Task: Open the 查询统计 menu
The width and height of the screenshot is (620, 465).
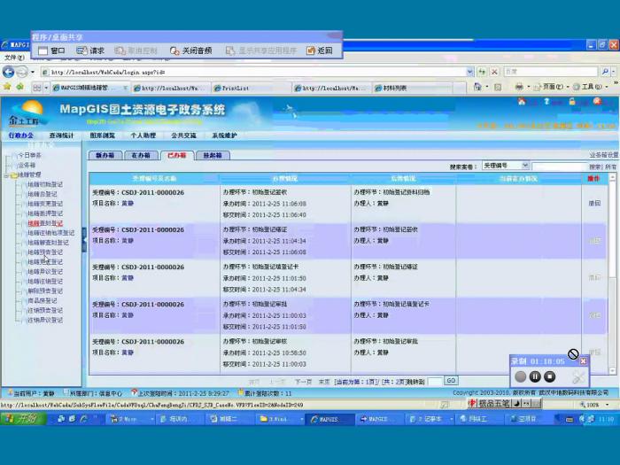Action: click(x=63, y=136)
